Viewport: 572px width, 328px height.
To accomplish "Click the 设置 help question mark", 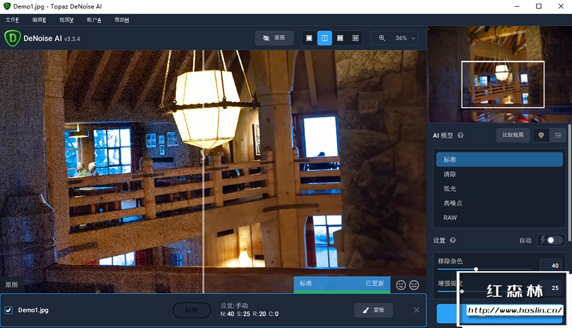I will pos(453,240).
